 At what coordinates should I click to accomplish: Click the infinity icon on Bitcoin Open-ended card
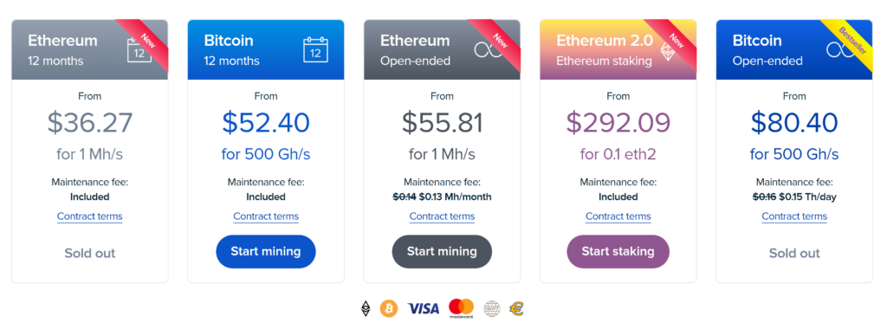click(x=838, y=50)
